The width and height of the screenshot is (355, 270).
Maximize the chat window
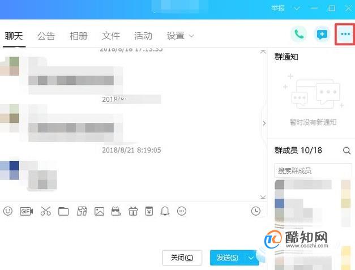click(332, 8)
